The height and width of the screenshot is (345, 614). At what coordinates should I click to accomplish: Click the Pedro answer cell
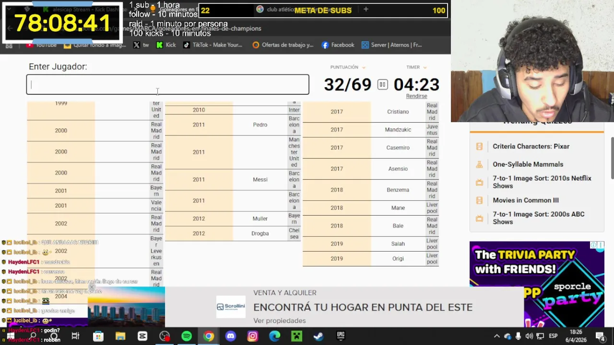coord(260,125)
